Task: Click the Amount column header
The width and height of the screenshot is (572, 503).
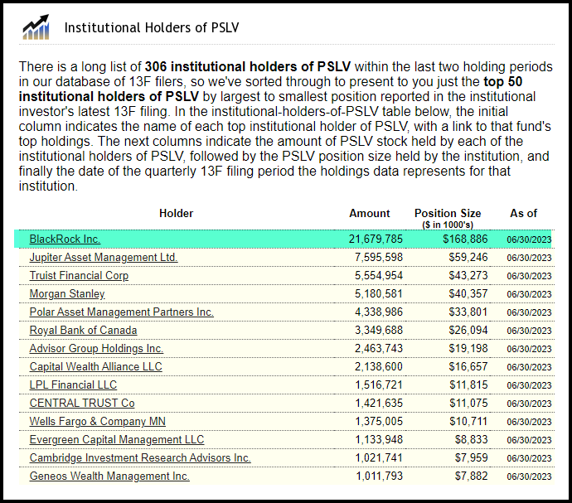Action: pyautogui.click(x=370, y=213)
